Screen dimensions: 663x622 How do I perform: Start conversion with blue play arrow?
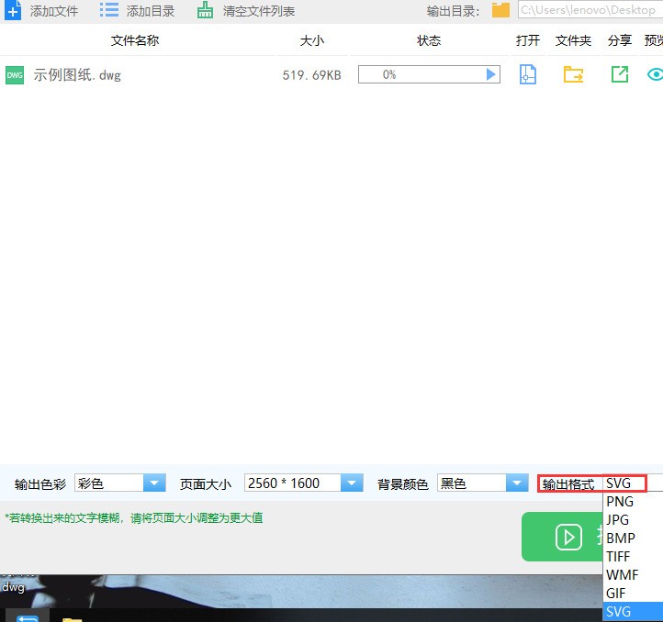point(490,74)
